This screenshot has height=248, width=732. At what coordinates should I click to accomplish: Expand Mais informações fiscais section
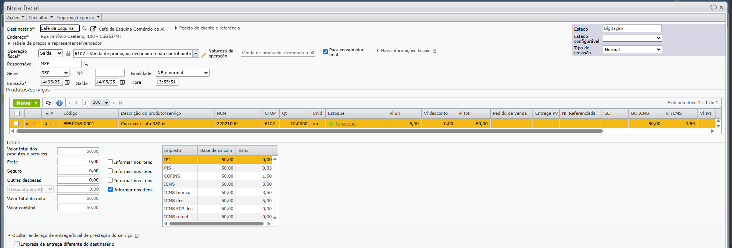click(x=405, y=51)
